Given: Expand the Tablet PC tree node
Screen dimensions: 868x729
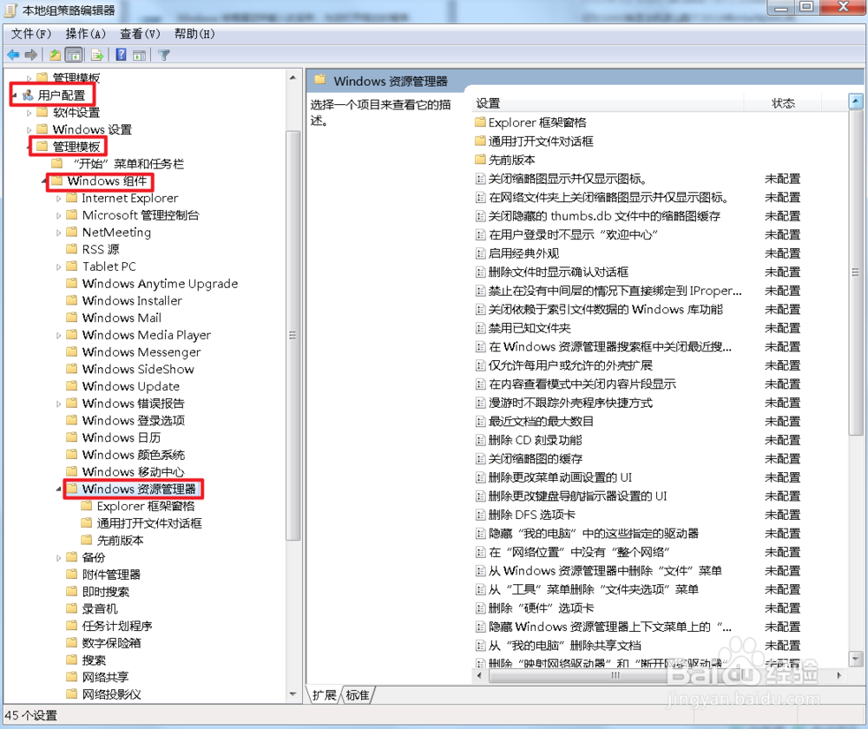Looking at the screenshot, I should click(59, 266).
